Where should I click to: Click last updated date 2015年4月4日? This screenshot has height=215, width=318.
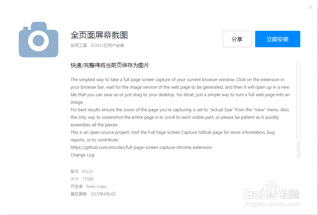(x=103, y=194)
